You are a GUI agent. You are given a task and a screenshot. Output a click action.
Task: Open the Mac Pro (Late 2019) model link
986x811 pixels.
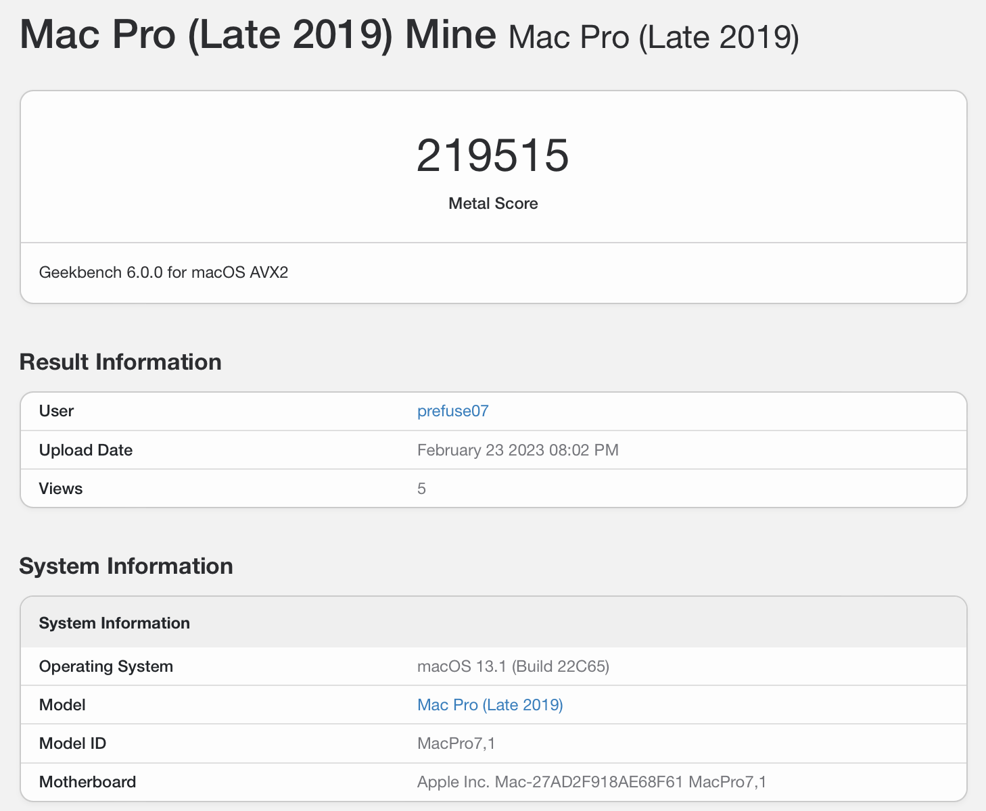pyautogui.click(x=490, y=705)
